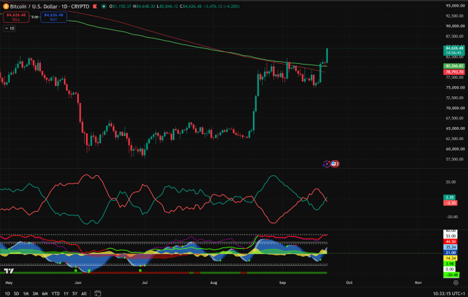This screenshot has height=297, width=468.
Task: Click the Open value O81,150.37 in the header
Action: click(x=120, y=6)
